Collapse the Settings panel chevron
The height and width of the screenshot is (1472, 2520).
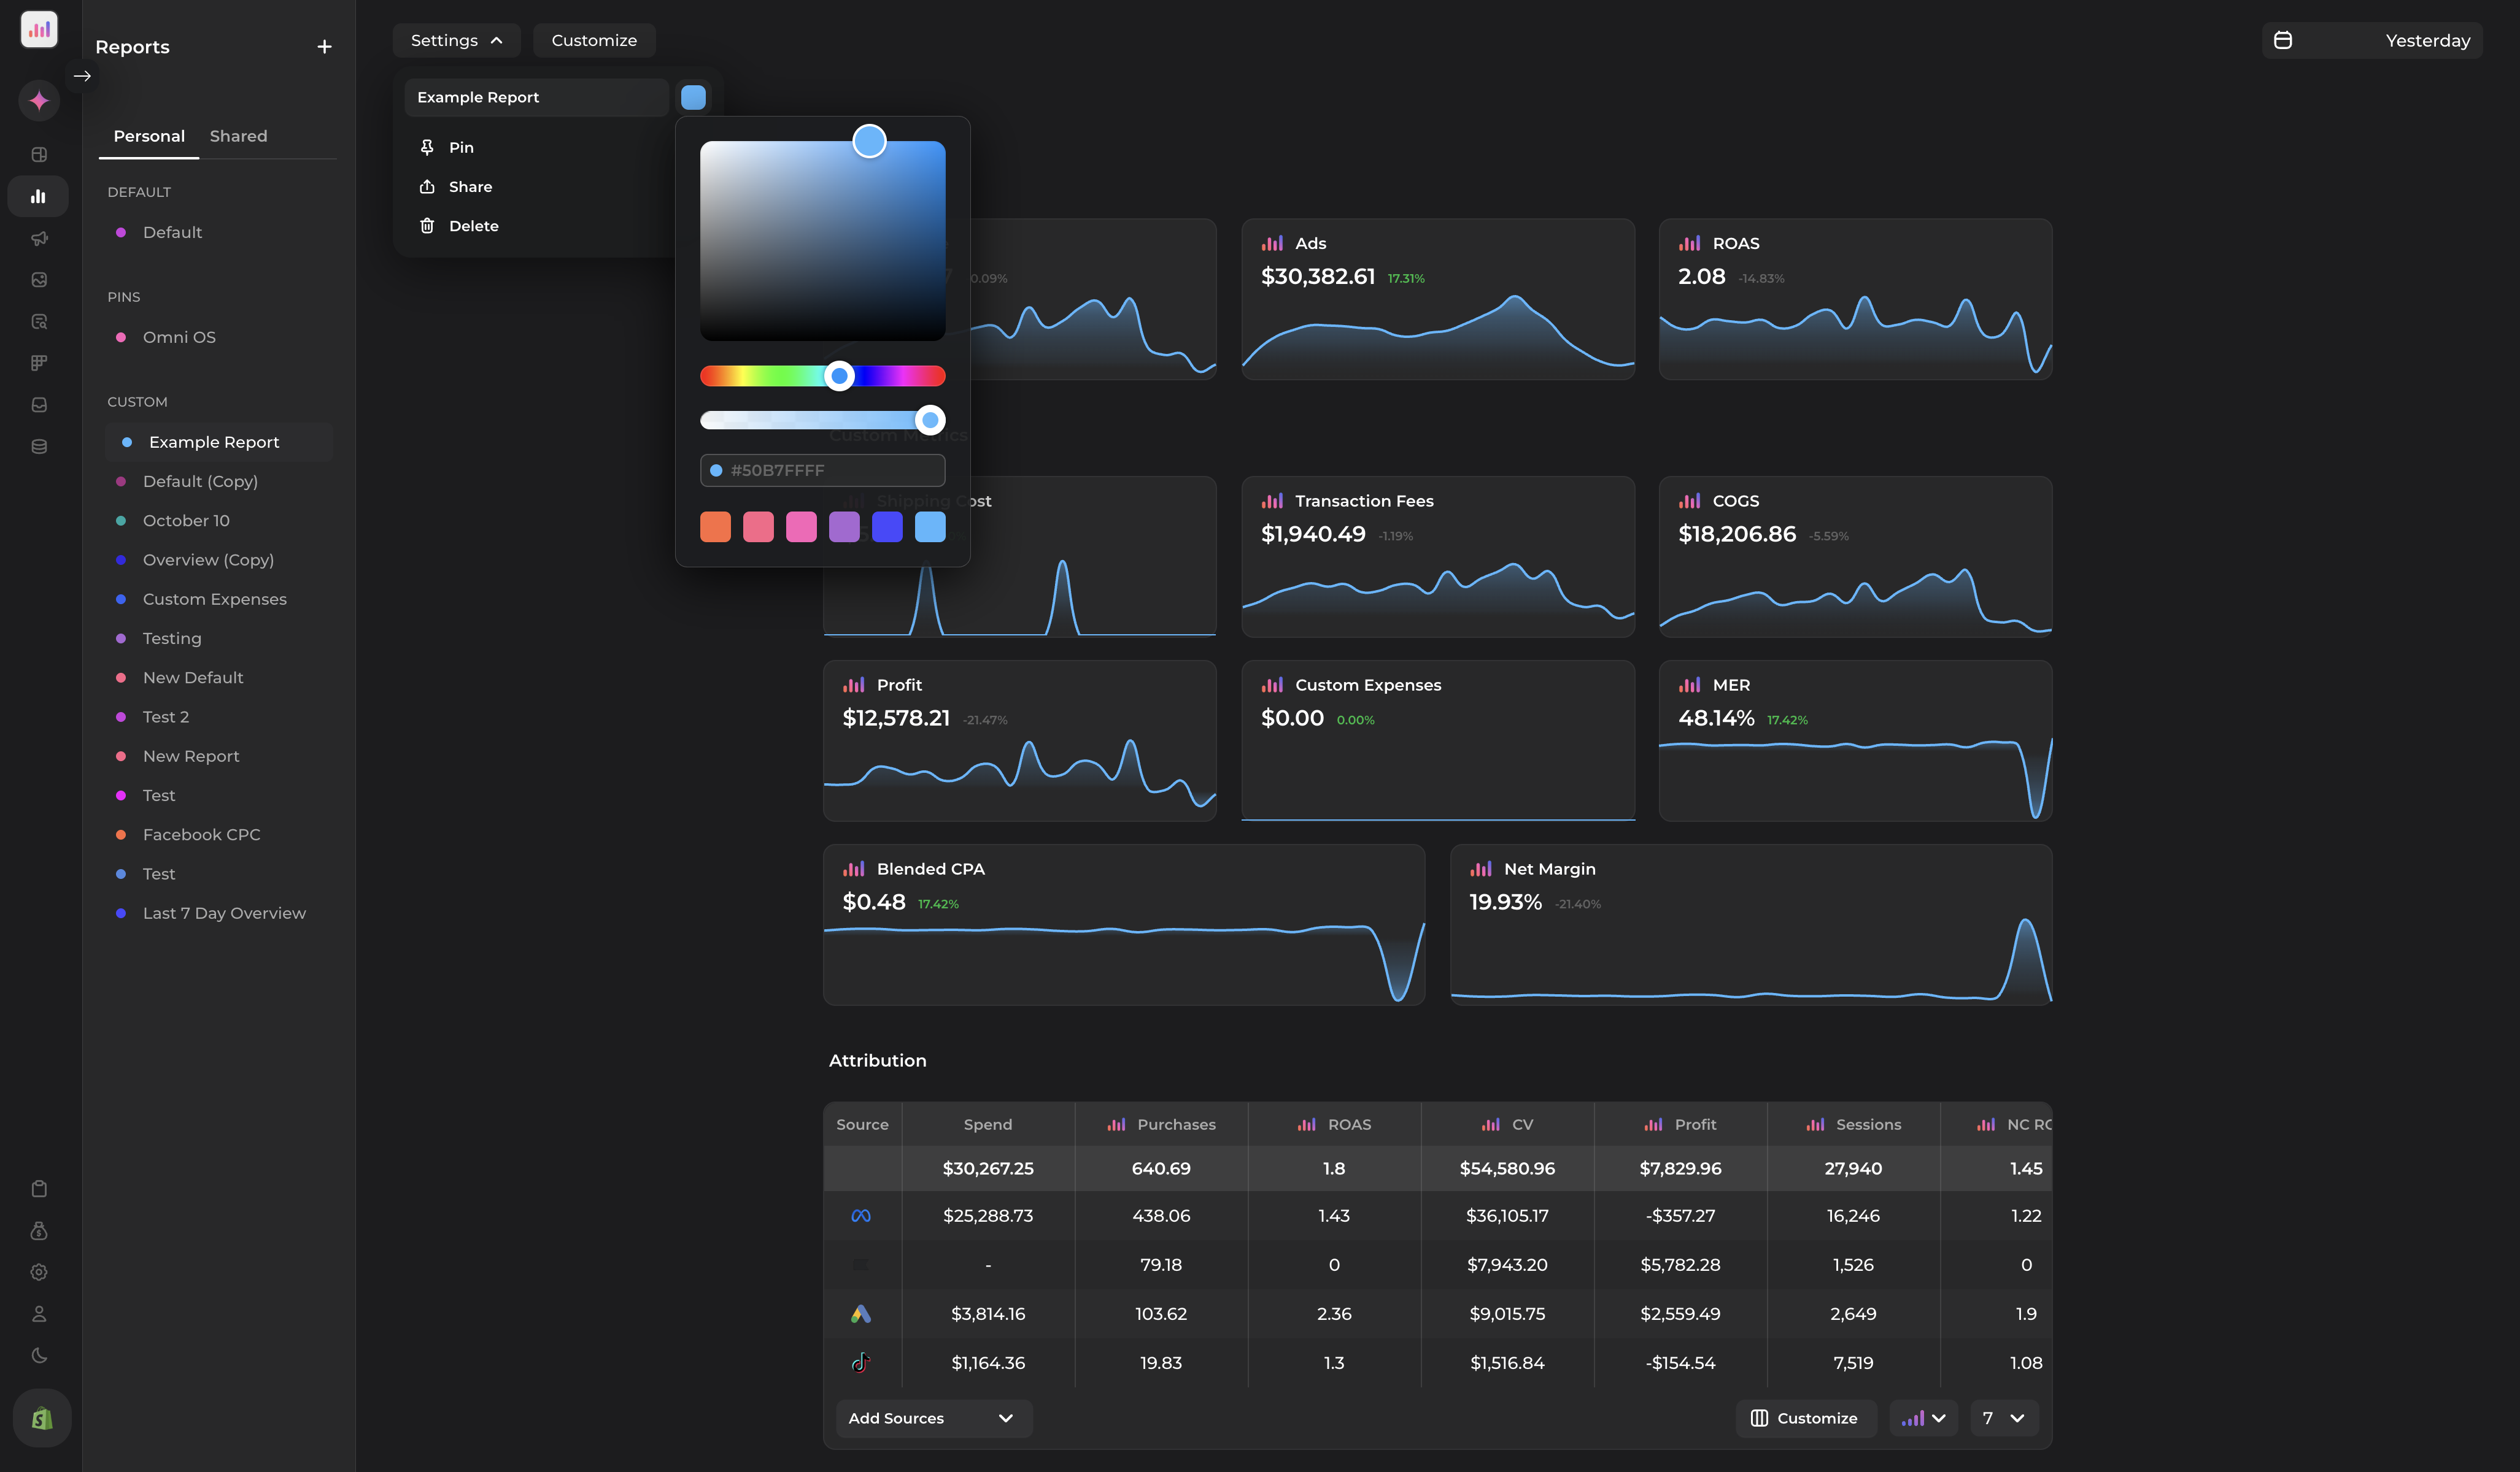click(497, 41)
